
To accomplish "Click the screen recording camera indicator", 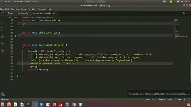I will click(x=164, y=1).
